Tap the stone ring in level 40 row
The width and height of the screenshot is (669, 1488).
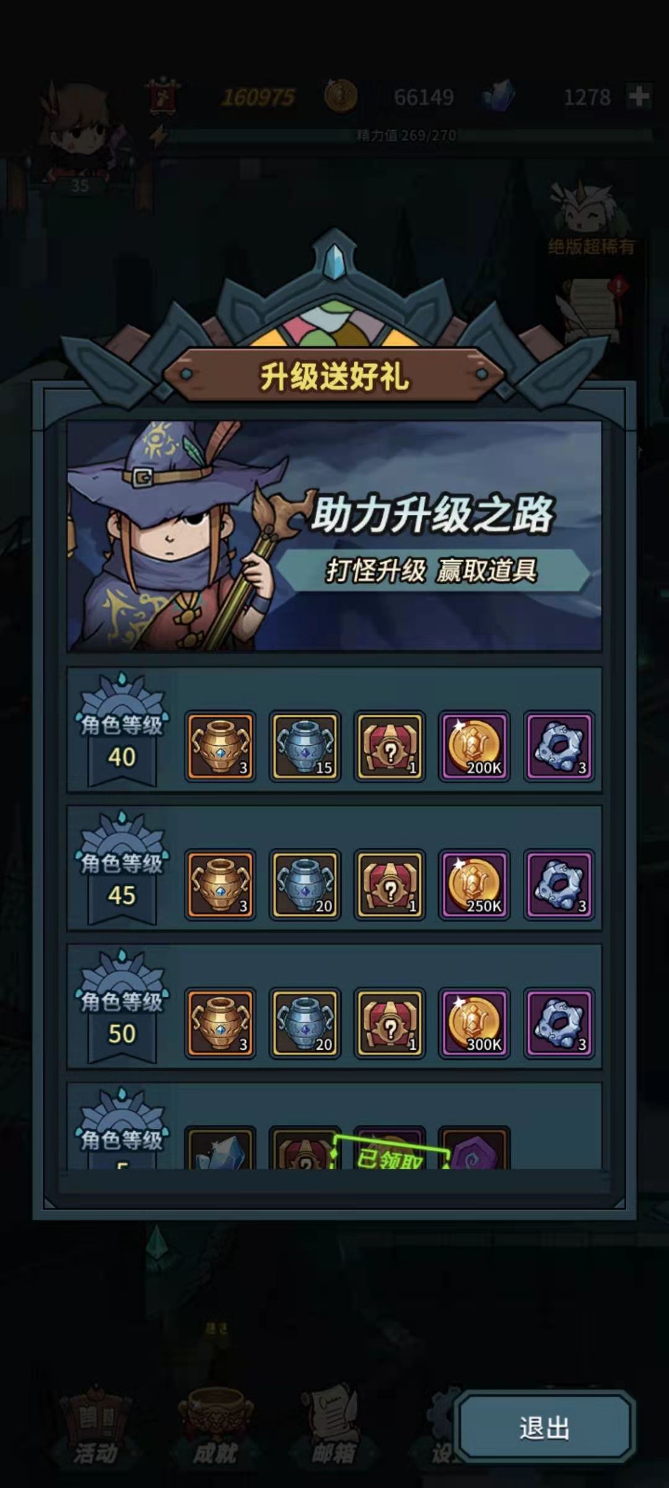pyautogui.click(x=559, y=746)
